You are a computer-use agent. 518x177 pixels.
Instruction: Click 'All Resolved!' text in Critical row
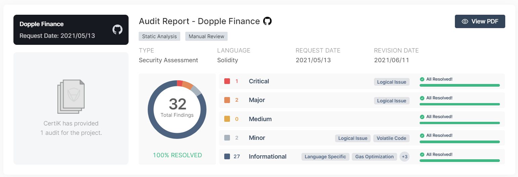439,79
